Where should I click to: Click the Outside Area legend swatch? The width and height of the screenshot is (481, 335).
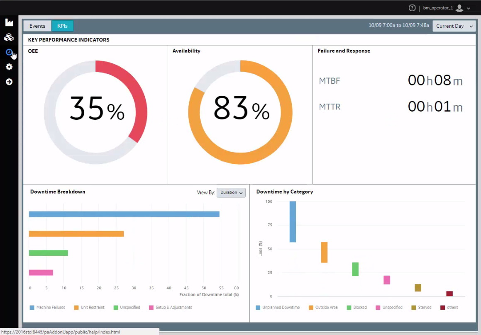[311, 307]
